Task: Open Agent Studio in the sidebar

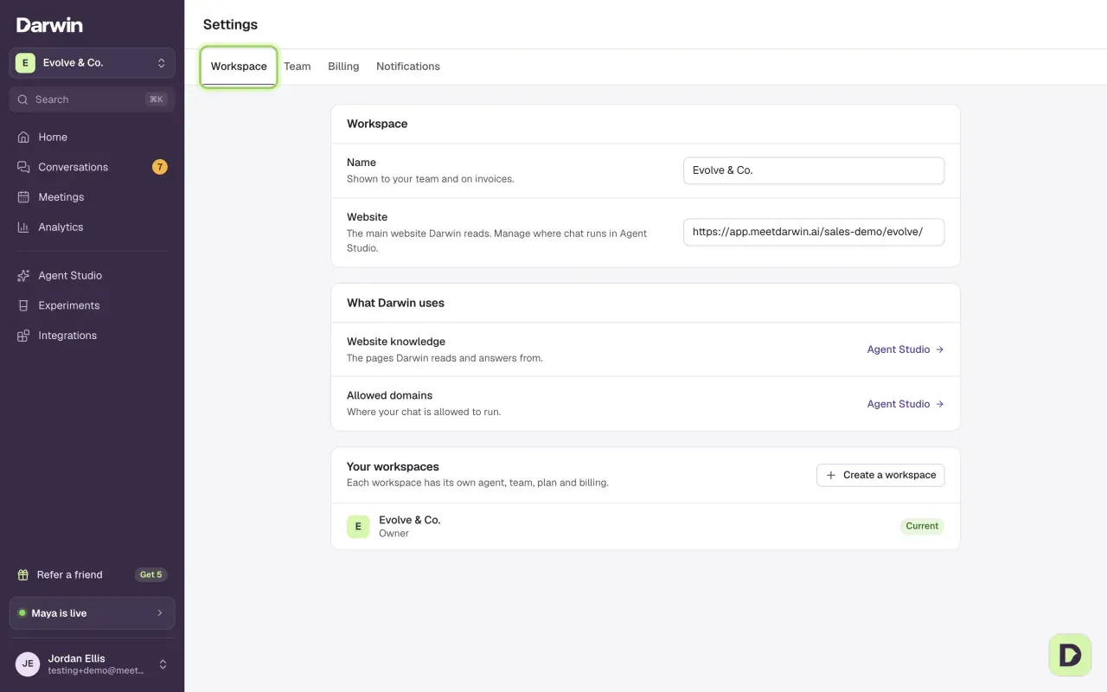Action: (x=92, y=275)
